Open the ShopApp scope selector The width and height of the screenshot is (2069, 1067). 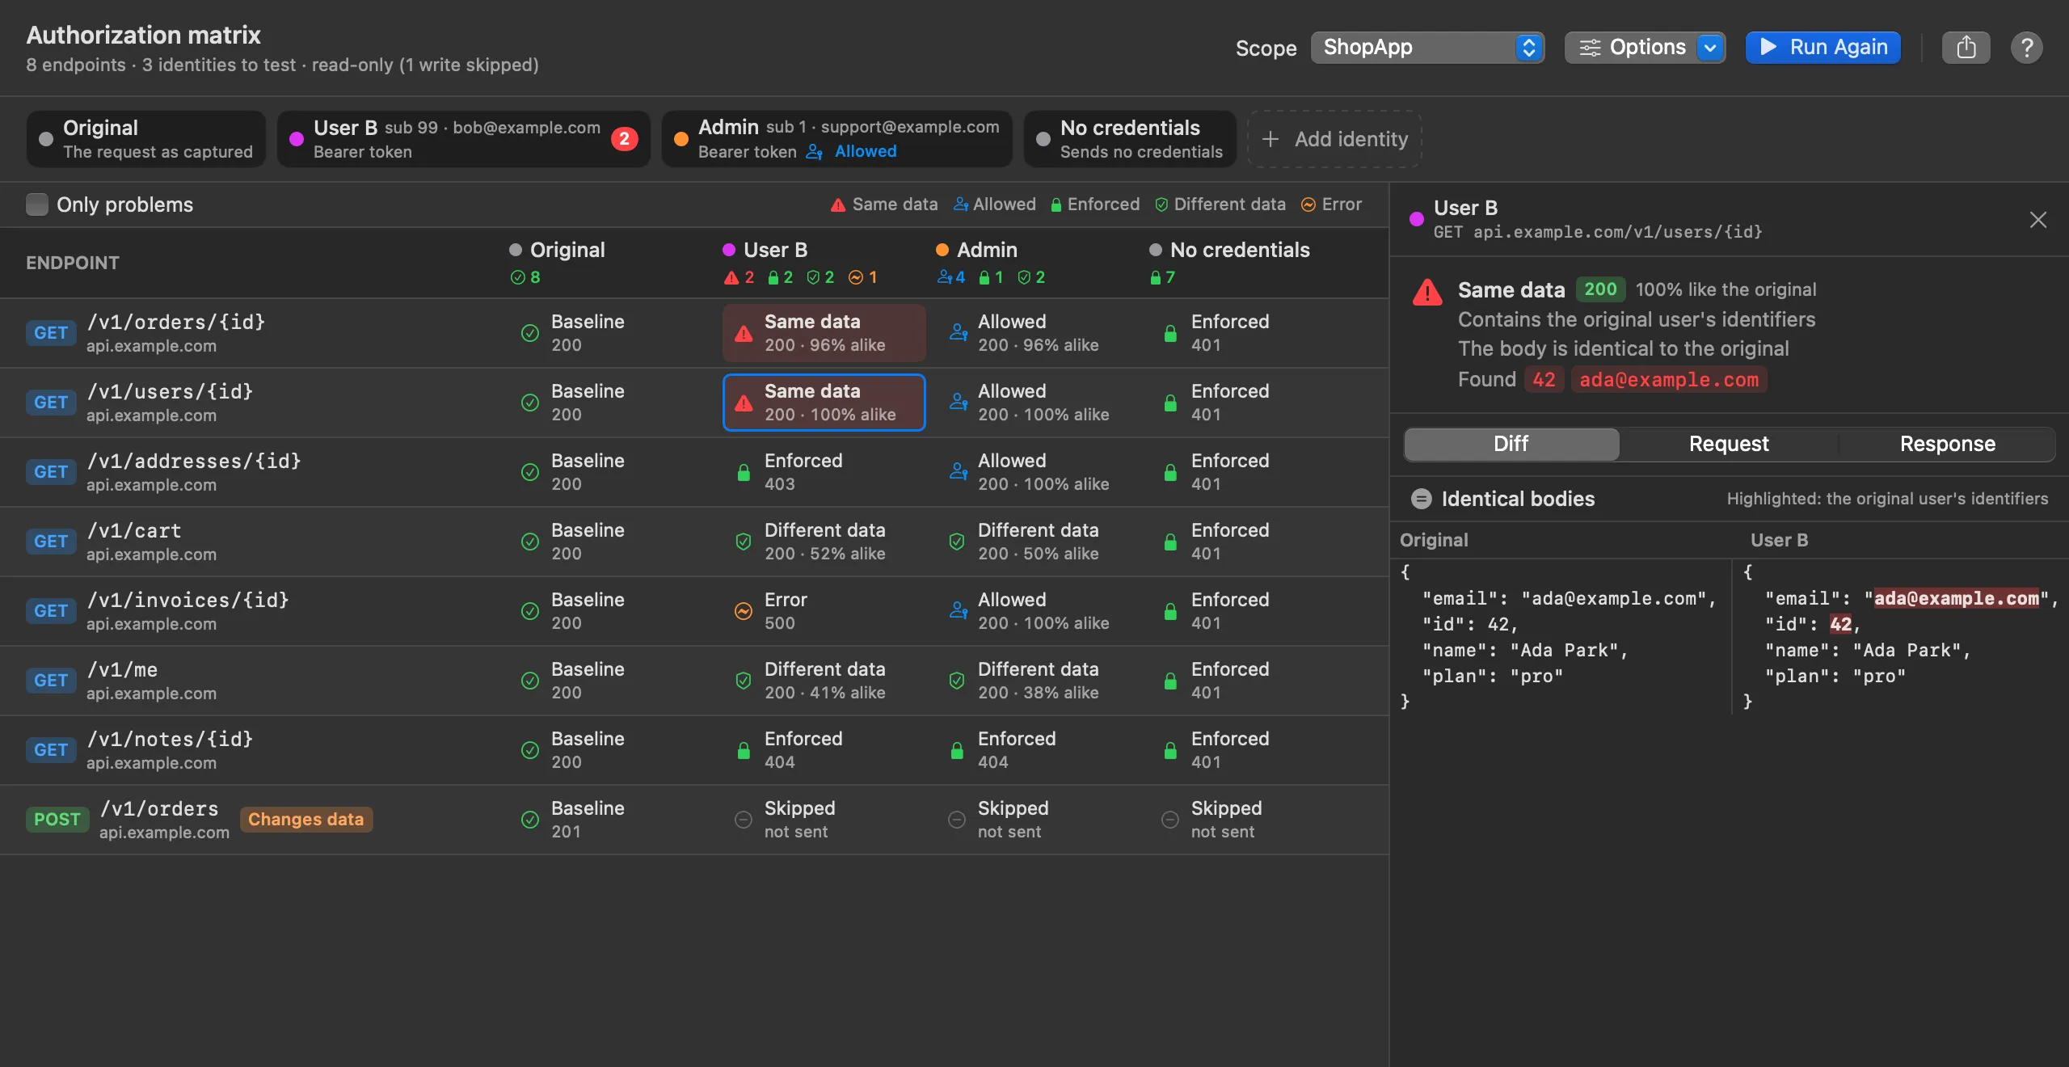(1427, 48)
